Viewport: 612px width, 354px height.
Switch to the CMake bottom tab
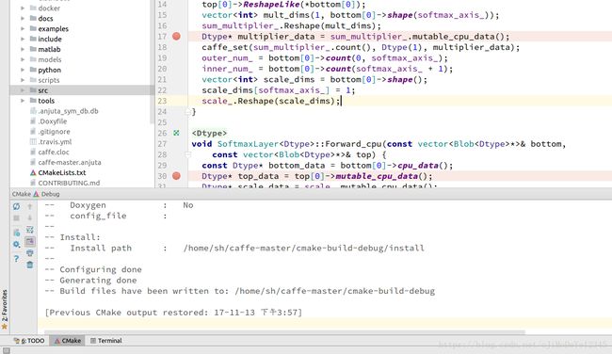click(68, 340)
